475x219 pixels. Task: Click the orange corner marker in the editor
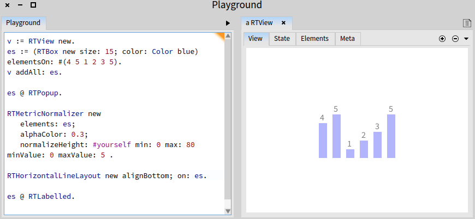tap(218, 36)
